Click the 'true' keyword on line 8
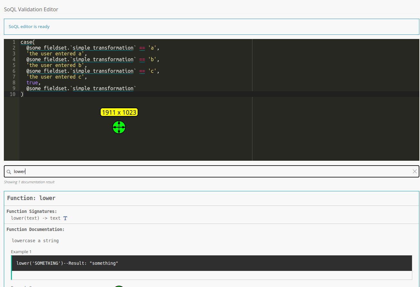The image size is (420, 287). pyautogui.click(x=32, y=82)
